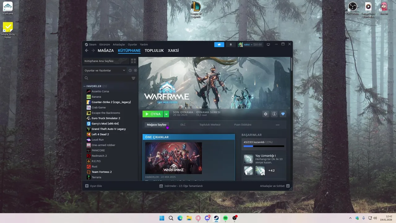Open Yay Uzmanlığı I achievement icon
This screenshot has width=396, height=223.
[248, 159]
